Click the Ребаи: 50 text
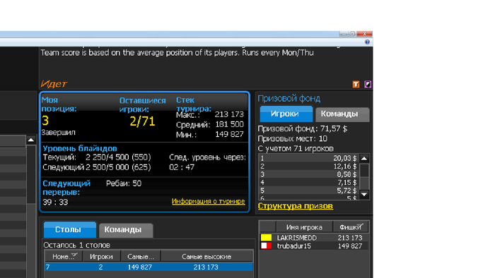This screenshot has height=278, width=495. pyautogui.click(x=124, y=183)
